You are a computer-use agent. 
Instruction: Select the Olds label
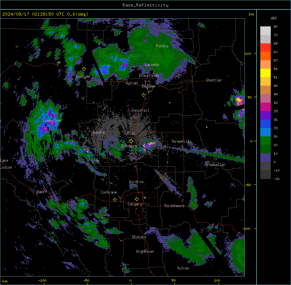(131, 133)
